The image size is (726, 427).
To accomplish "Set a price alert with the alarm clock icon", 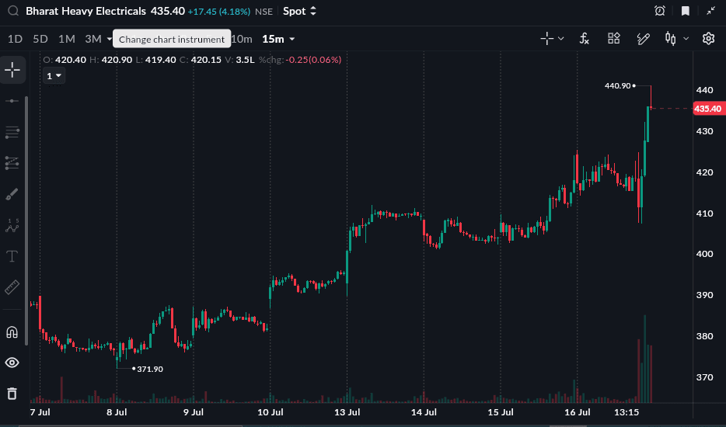I will coord(660,11).
